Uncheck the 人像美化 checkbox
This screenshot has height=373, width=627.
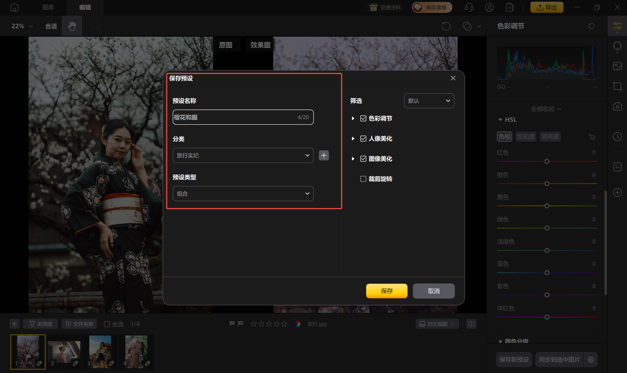363,139
